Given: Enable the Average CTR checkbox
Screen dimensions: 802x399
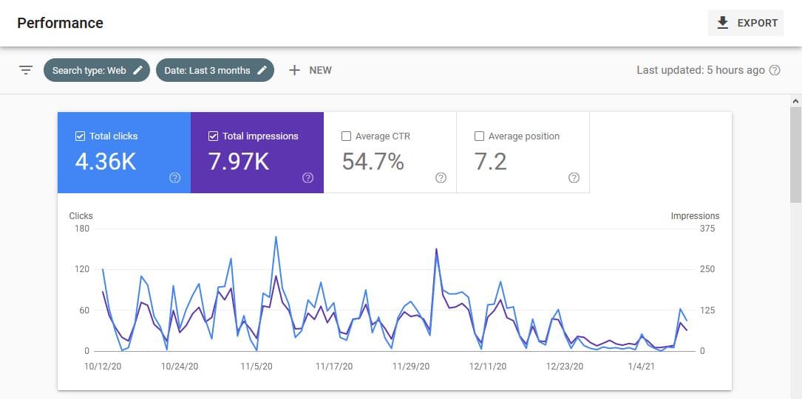Looking at the screenshot, I should click(x=347, y=136).
